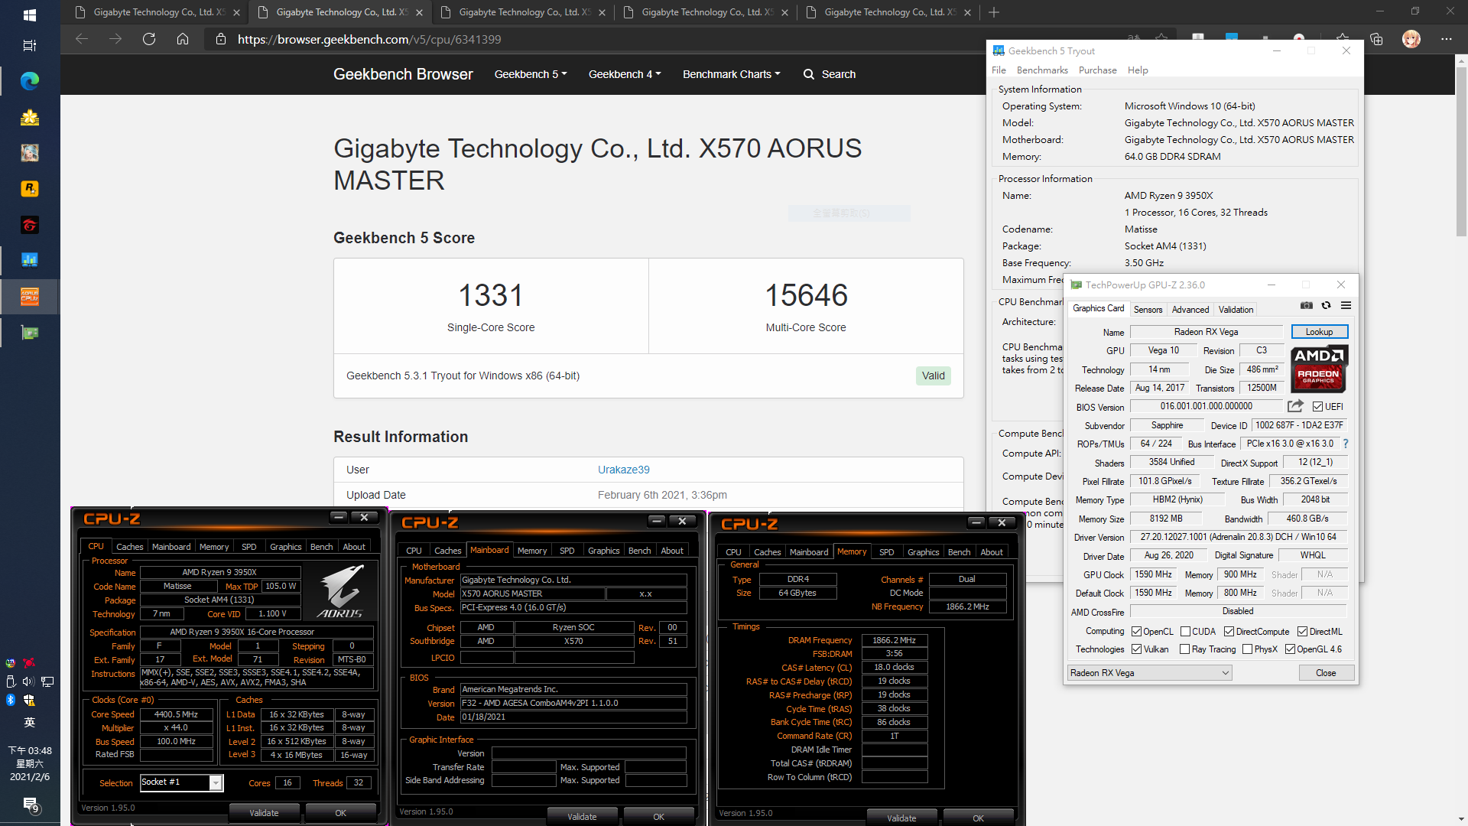The height and width of the screenshot is (826, 1468).
Task: Click the Bus Interface question mark in GPU-Z
Action: (1346, 444)
